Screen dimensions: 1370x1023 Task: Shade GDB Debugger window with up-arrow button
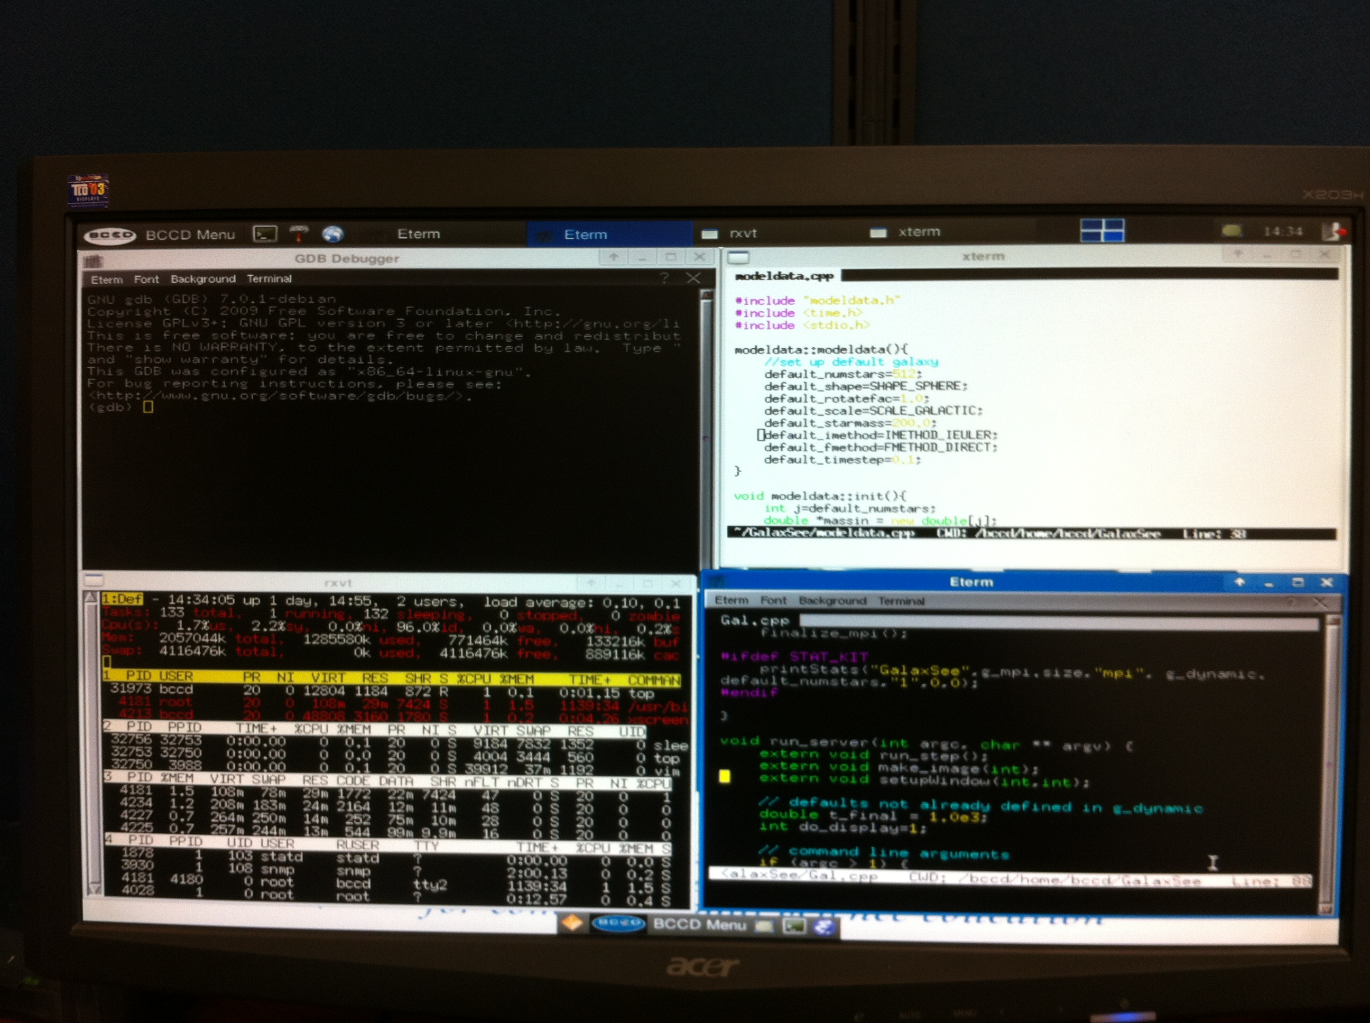613,257
